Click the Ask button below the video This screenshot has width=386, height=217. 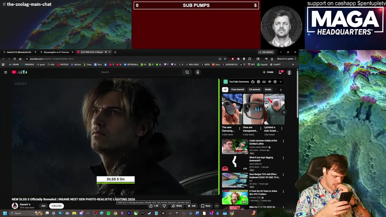click(x=191, y=206)
